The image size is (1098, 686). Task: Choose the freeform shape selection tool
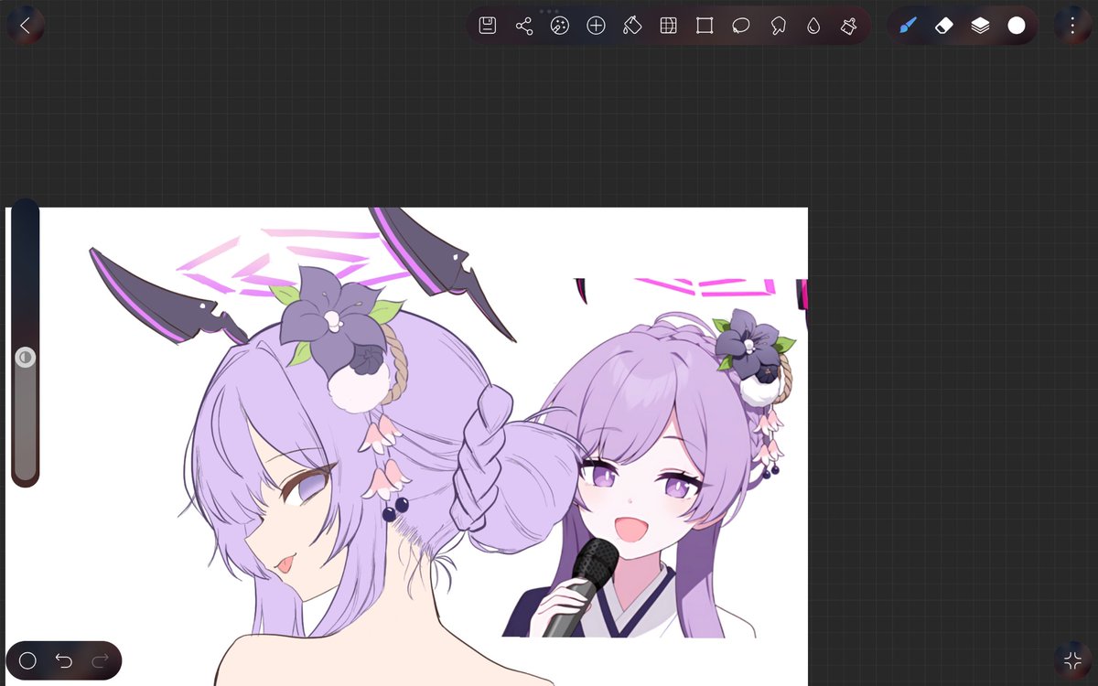coord(778,26)
